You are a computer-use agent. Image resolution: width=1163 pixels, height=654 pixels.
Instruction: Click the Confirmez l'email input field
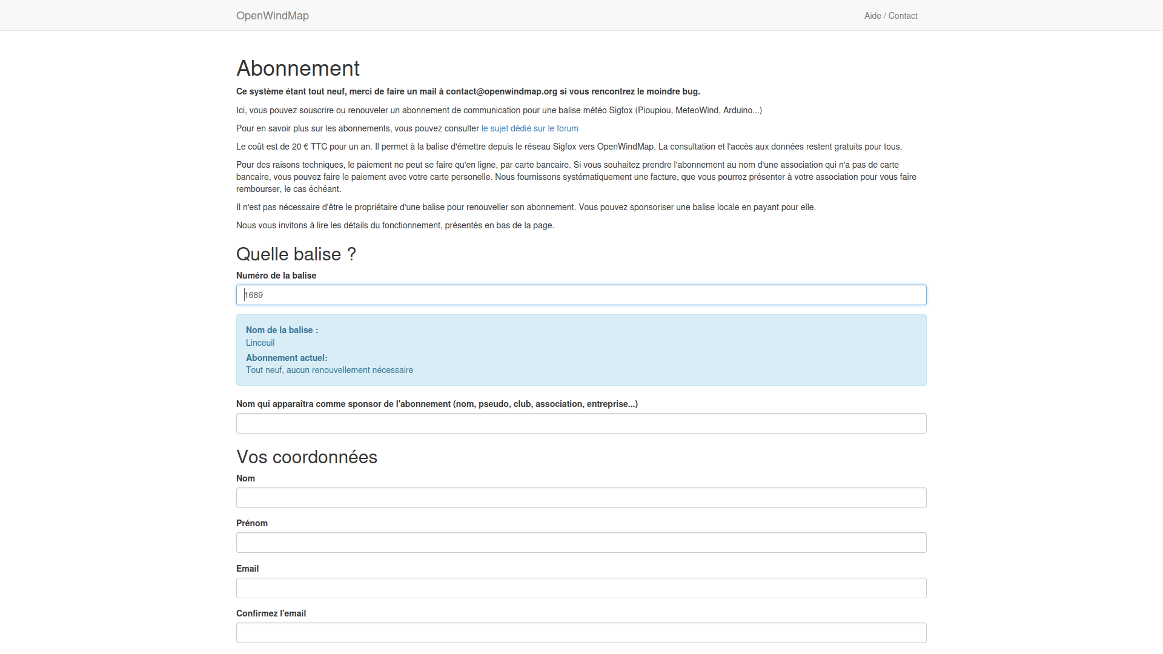coord(581,632)
